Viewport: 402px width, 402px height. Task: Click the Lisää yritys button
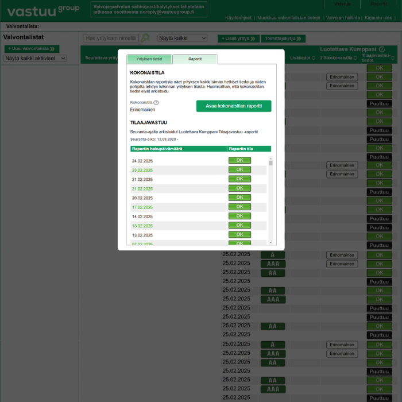point(237,38)
